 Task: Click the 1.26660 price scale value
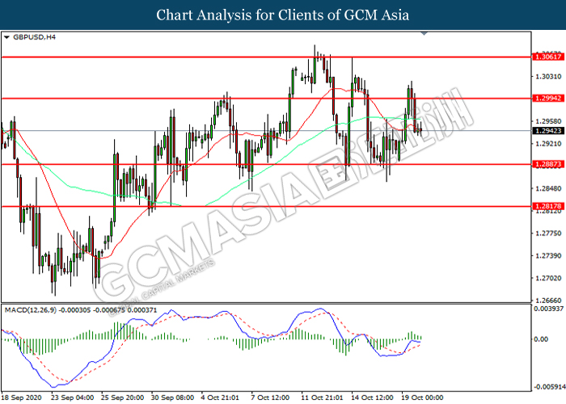(548, 300)
